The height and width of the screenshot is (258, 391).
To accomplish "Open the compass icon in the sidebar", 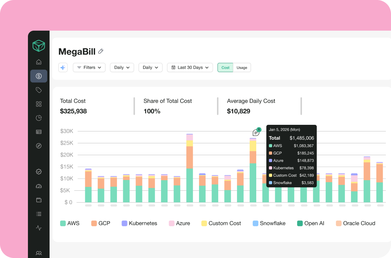I will coord(39,146).
